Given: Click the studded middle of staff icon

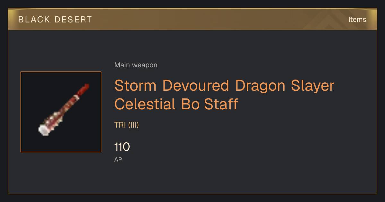Looking at the screenshot, I should (x=63, y=111).
